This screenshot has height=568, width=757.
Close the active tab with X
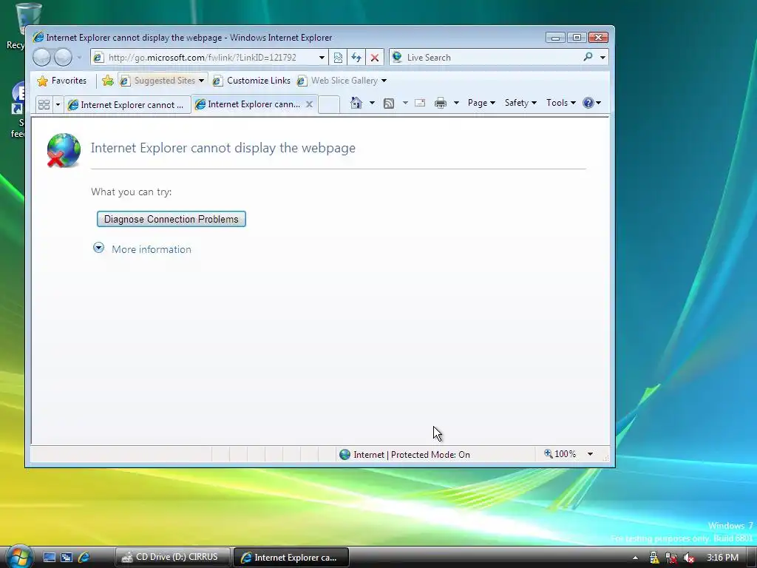coord(310,104)
